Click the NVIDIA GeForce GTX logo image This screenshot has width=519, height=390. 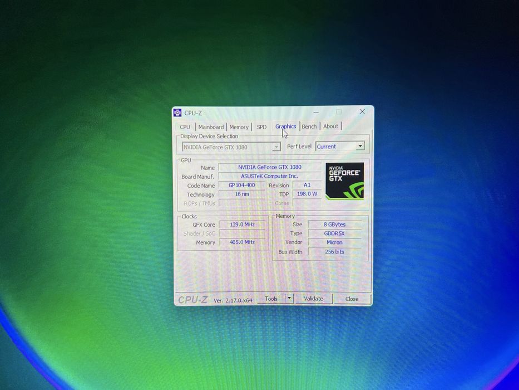point(344,181)
